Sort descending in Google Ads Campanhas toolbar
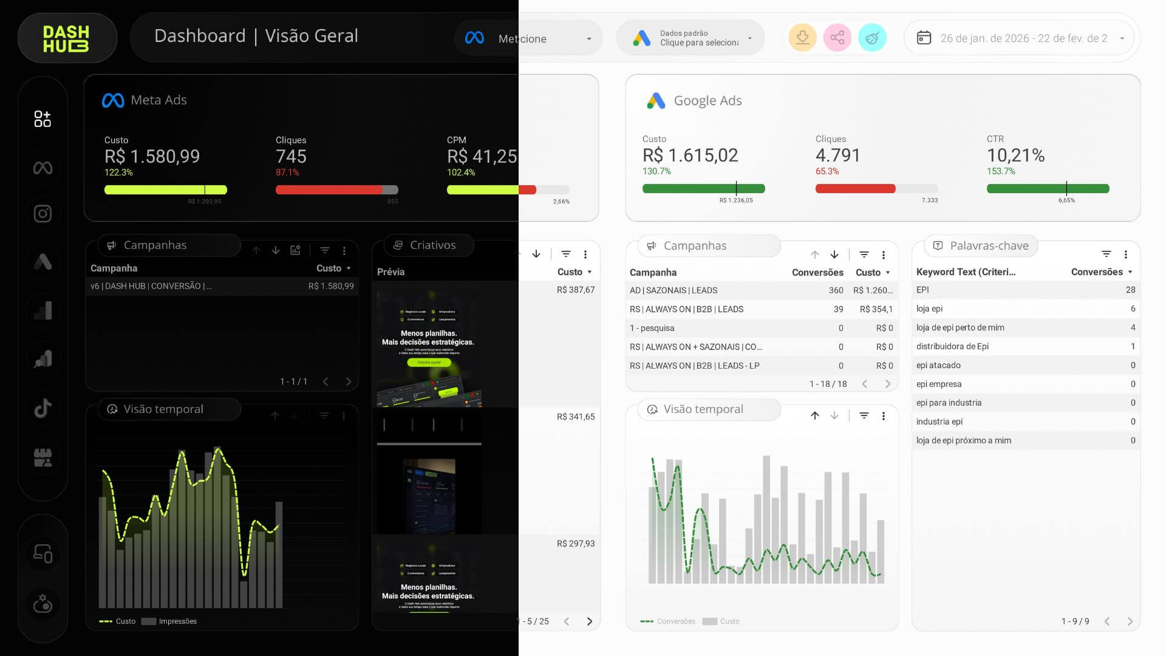 tap(834, 255)
